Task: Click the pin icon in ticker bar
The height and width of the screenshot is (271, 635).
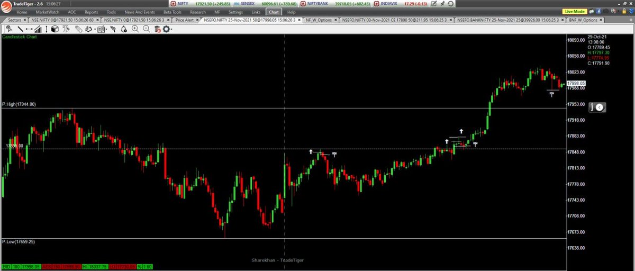Action: 442,3
